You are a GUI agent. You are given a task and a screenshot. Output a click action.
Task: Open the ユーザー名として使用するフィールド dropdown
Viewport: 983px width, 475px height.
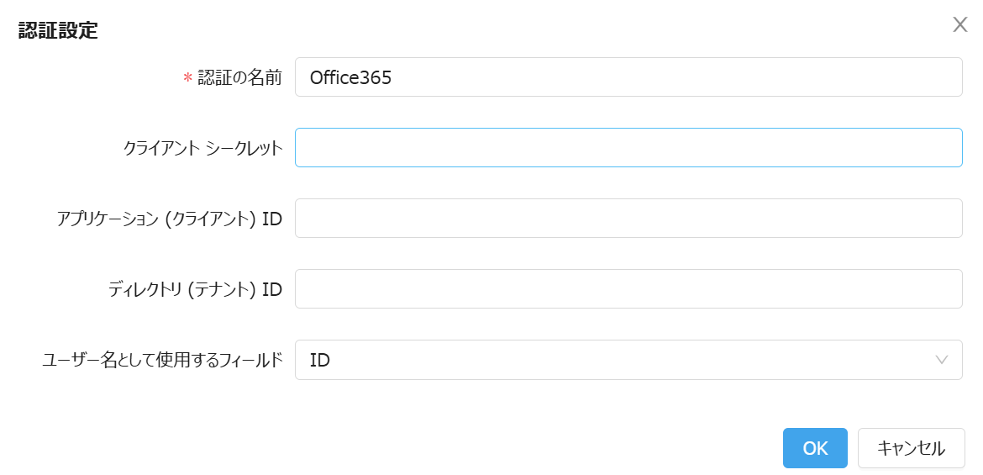628,360
